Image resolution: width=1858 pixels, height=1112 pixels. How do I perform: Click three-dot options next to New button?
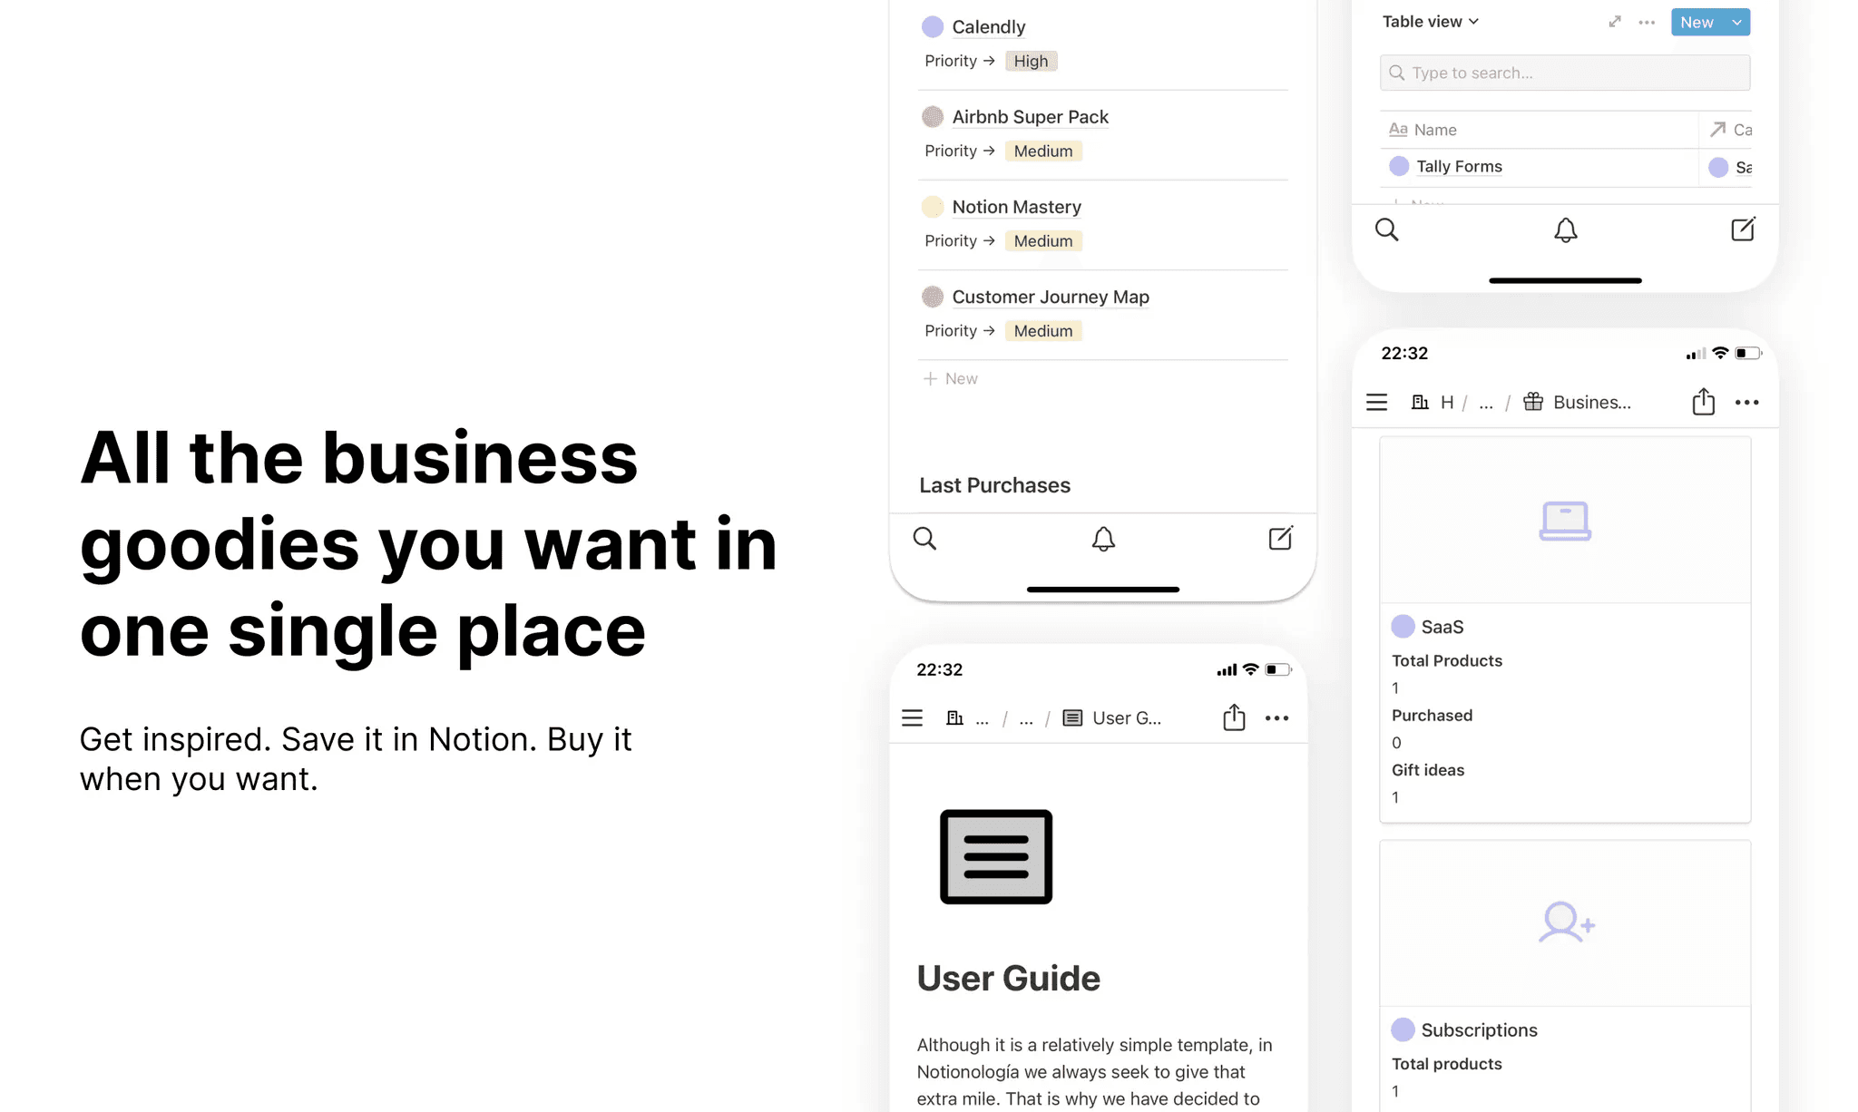click(x=1647, y=22)
